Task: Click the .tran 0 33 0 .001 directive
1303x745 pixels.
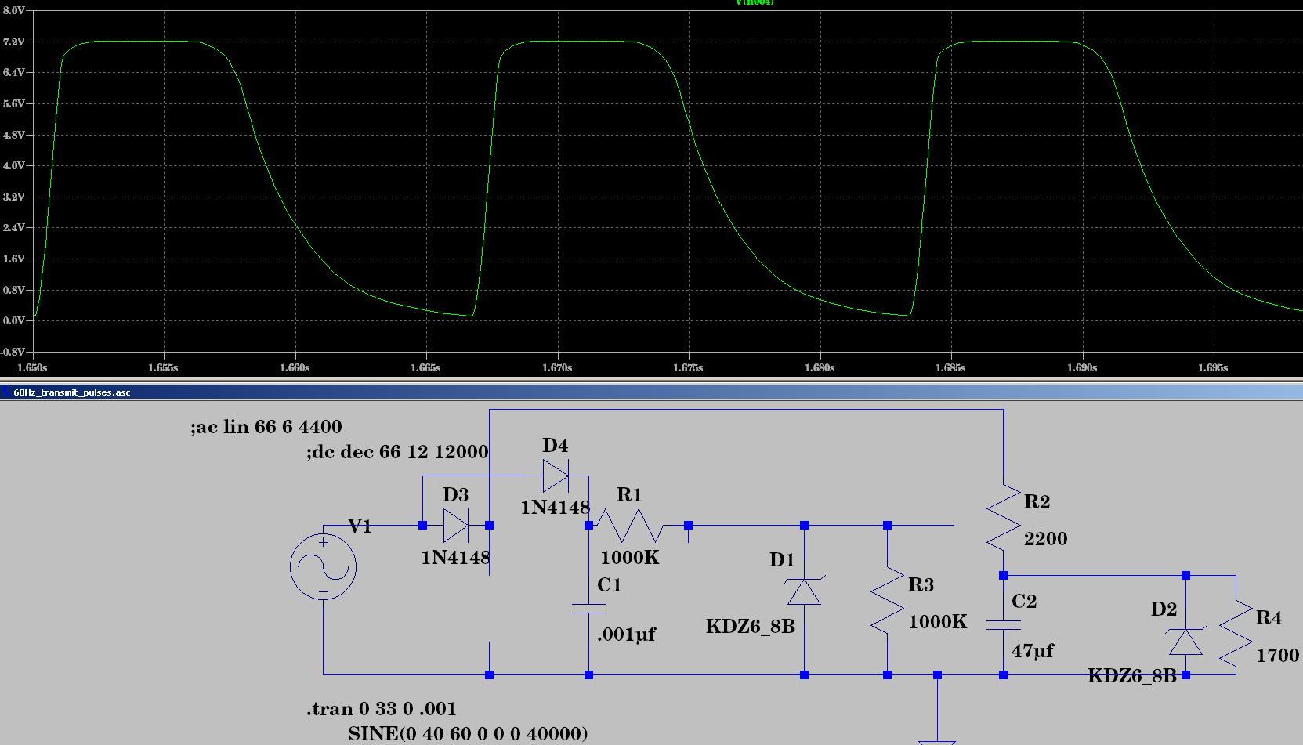Action: (380, 708)
